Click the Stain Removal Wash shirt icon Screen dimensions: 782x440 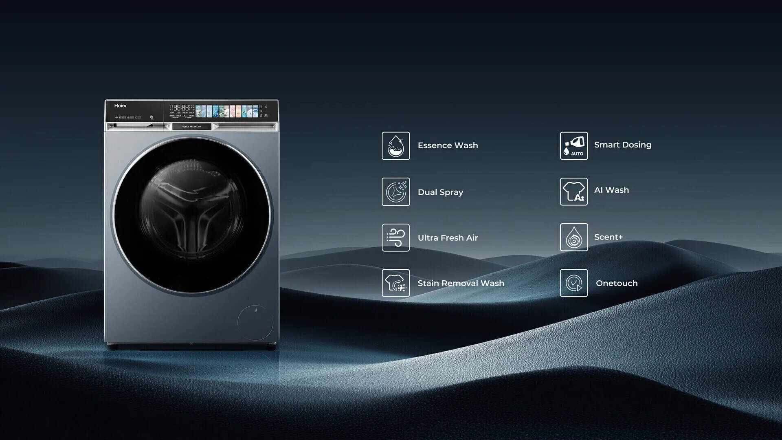395,283
